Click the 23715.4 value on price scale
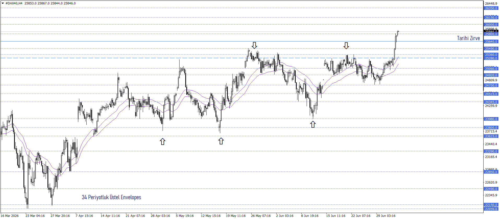This screenshot has height=219, width=500. click(x=491, y=131)
